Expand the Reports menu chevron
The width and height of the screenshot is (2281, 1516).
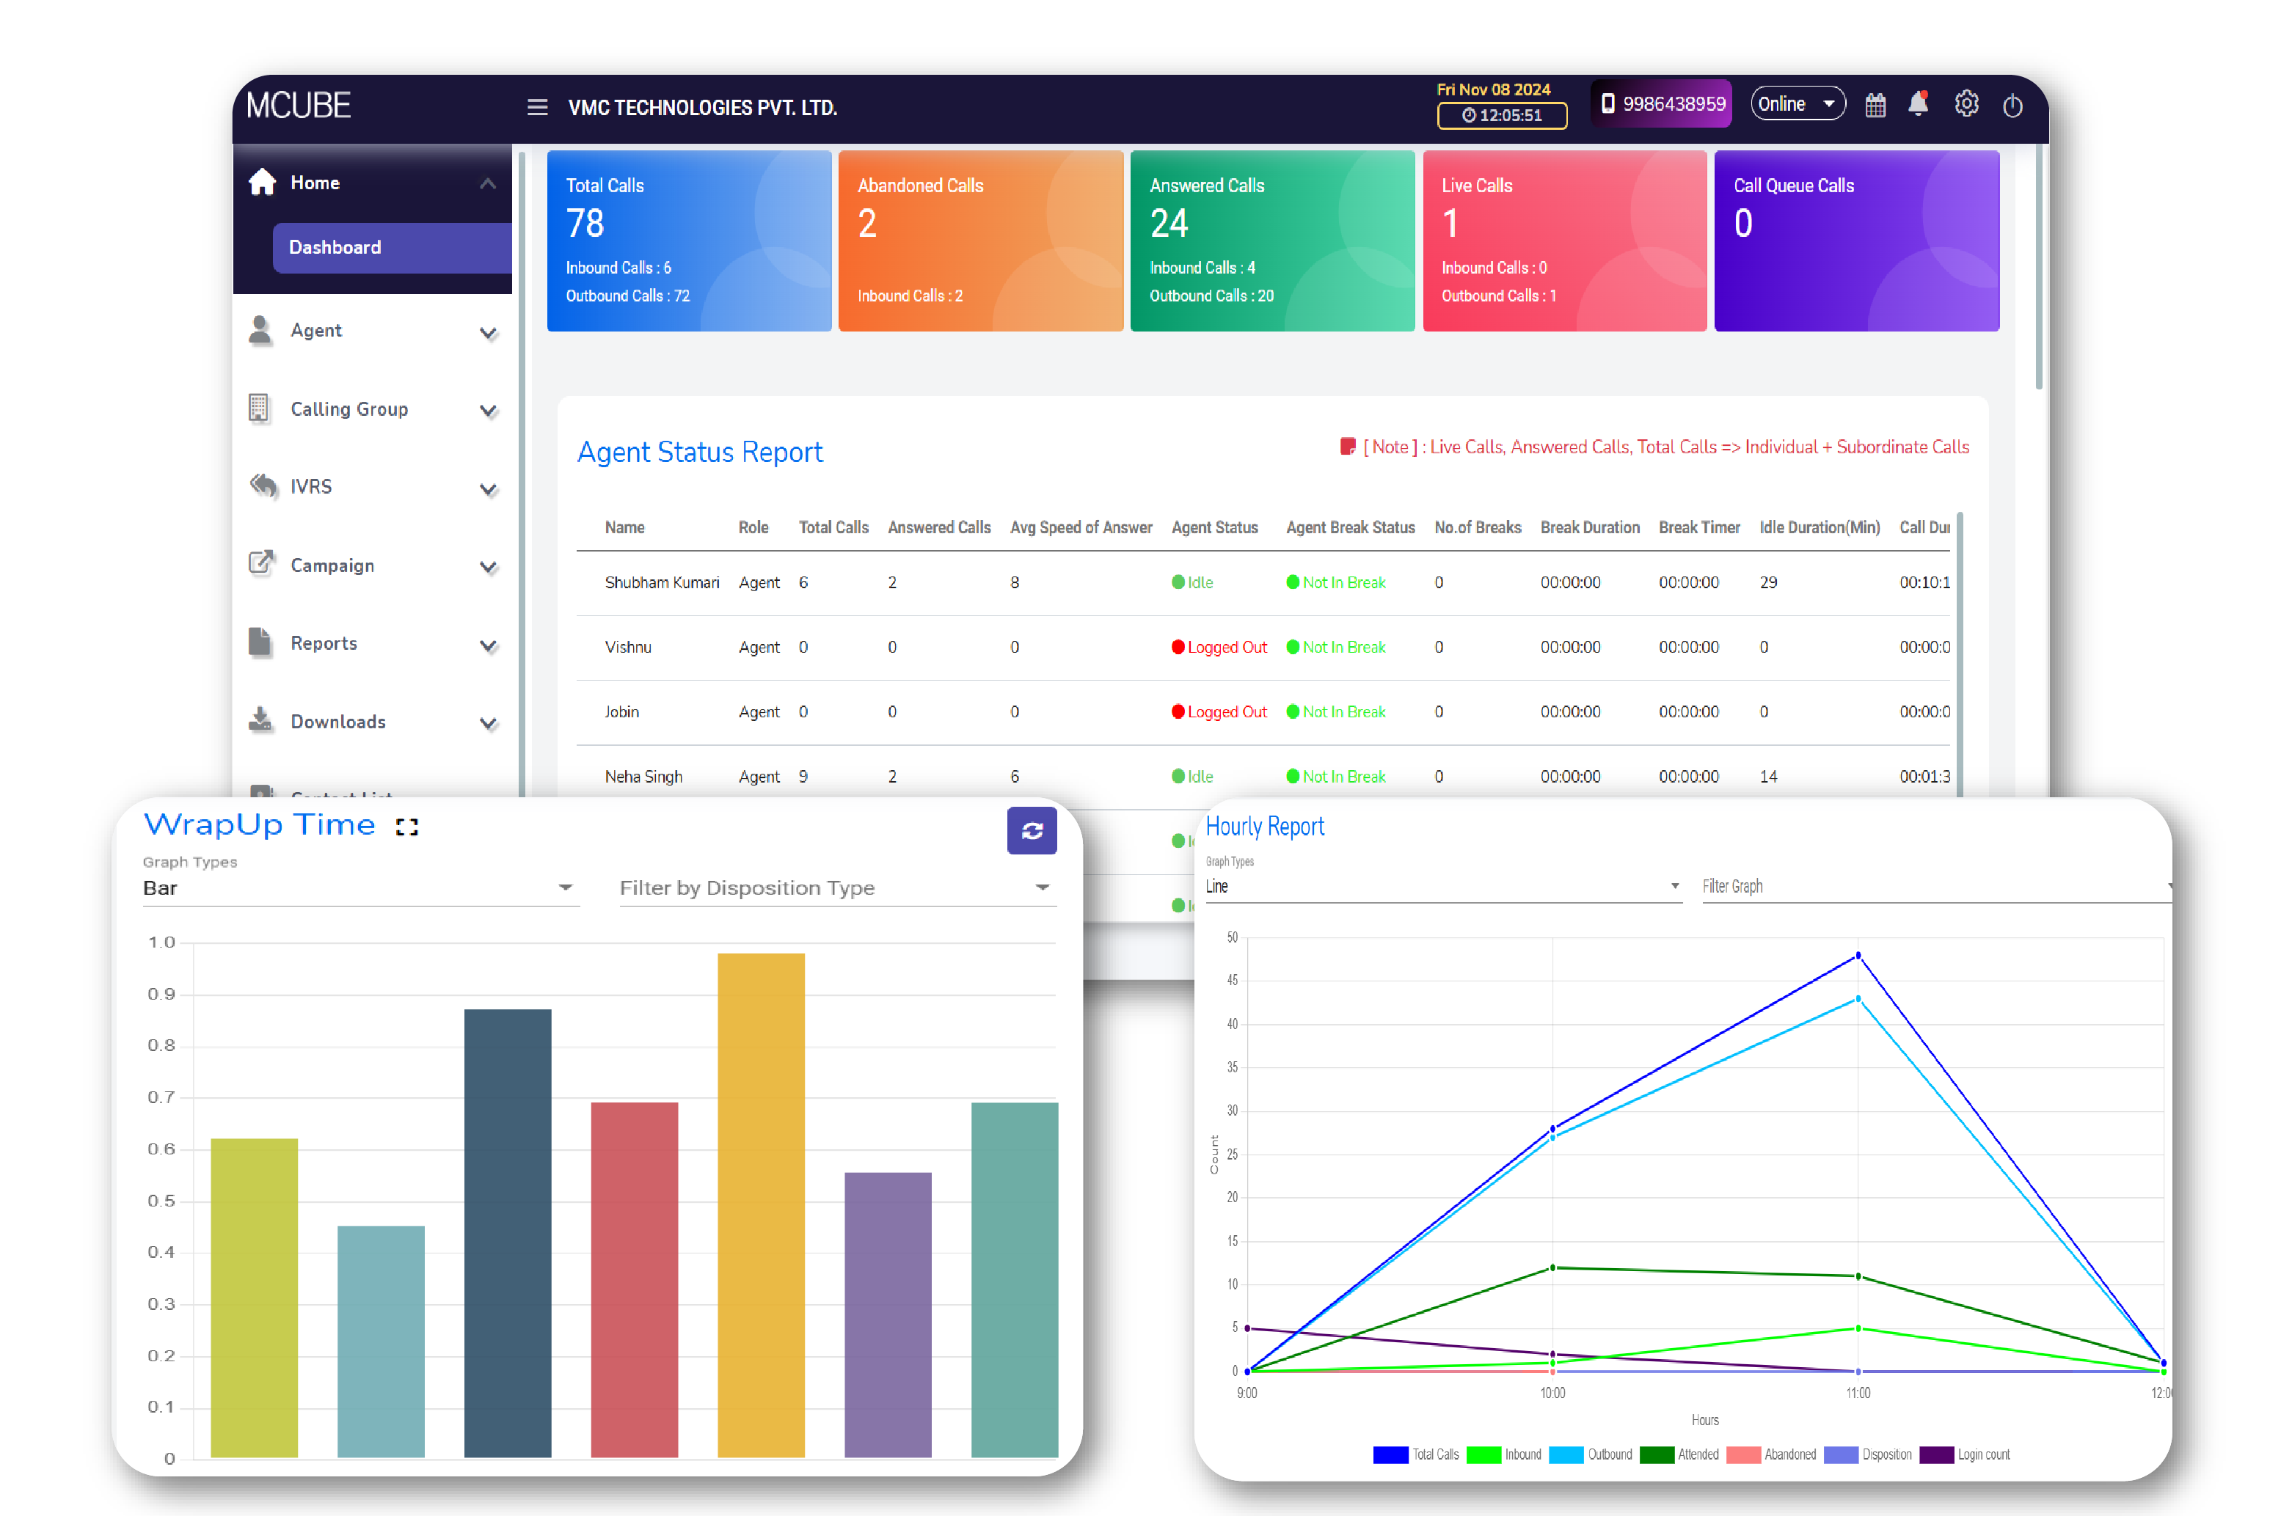tap(489, 646)
